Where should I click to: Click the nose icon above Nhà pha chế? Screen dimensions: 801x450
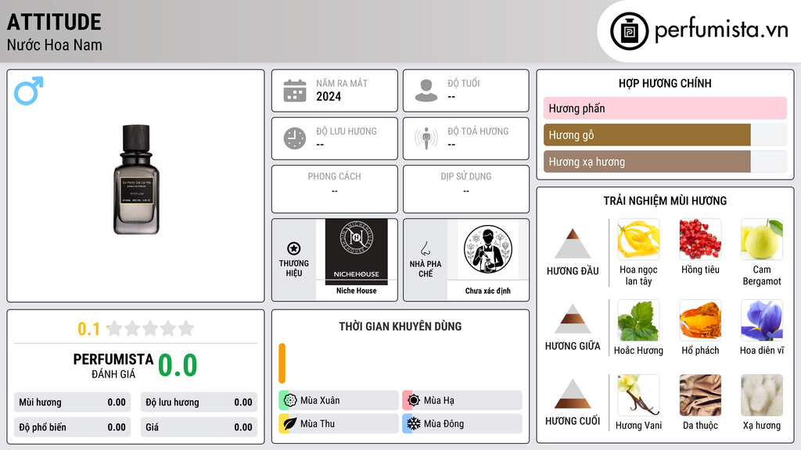pos(425,248)
